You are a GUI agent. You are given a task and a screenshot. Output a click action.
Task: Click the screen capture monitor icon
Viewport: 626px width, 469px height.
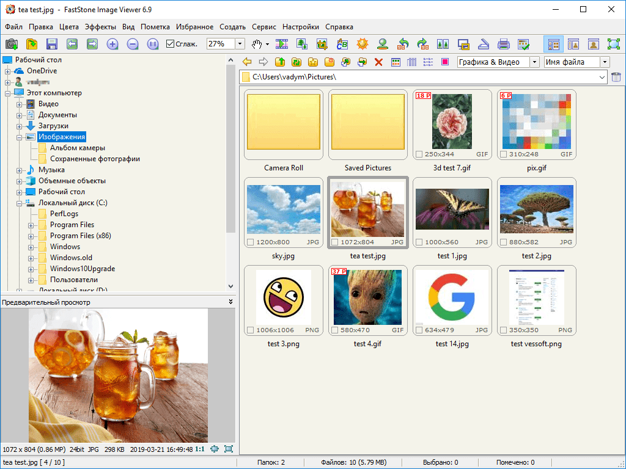[463, 44]
